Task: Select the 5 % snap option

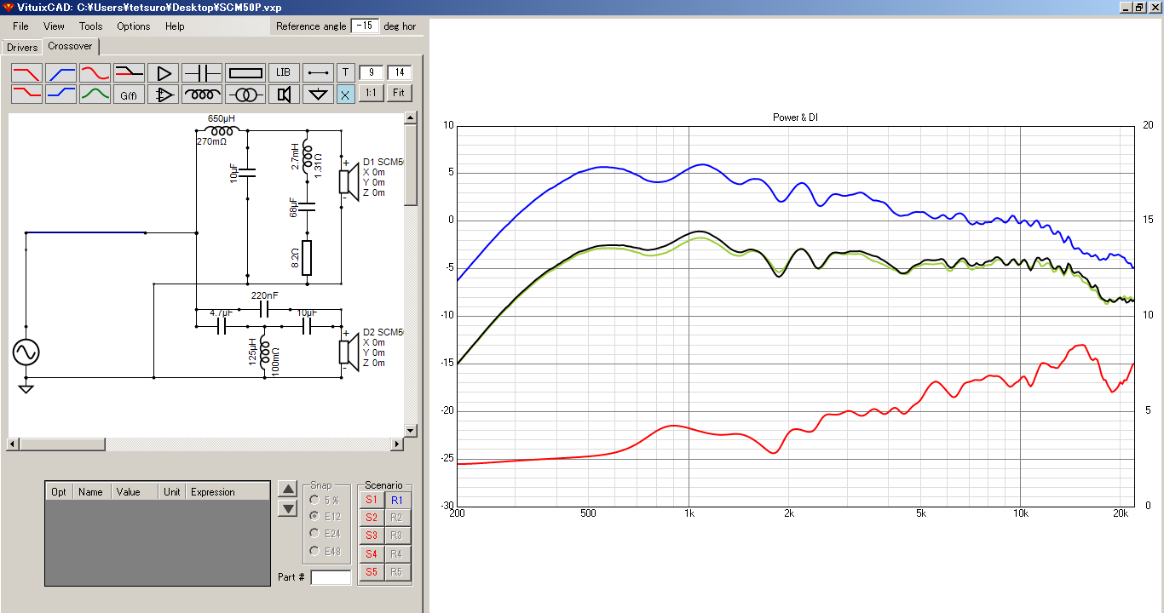Action: [x=326, y=500]
